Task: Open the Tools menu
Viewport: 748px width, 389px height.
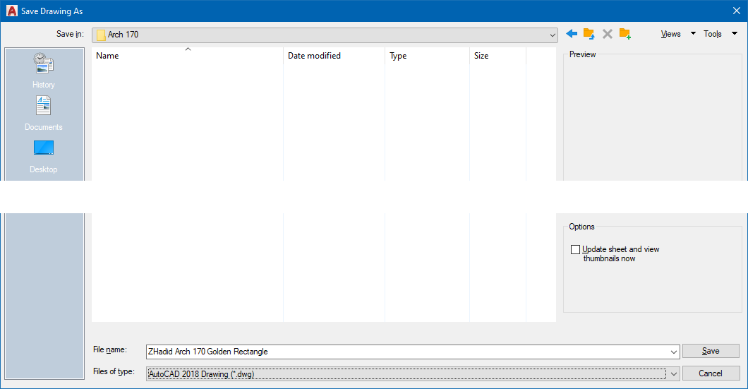Action: pyautogui.click(x=712, y=34)
